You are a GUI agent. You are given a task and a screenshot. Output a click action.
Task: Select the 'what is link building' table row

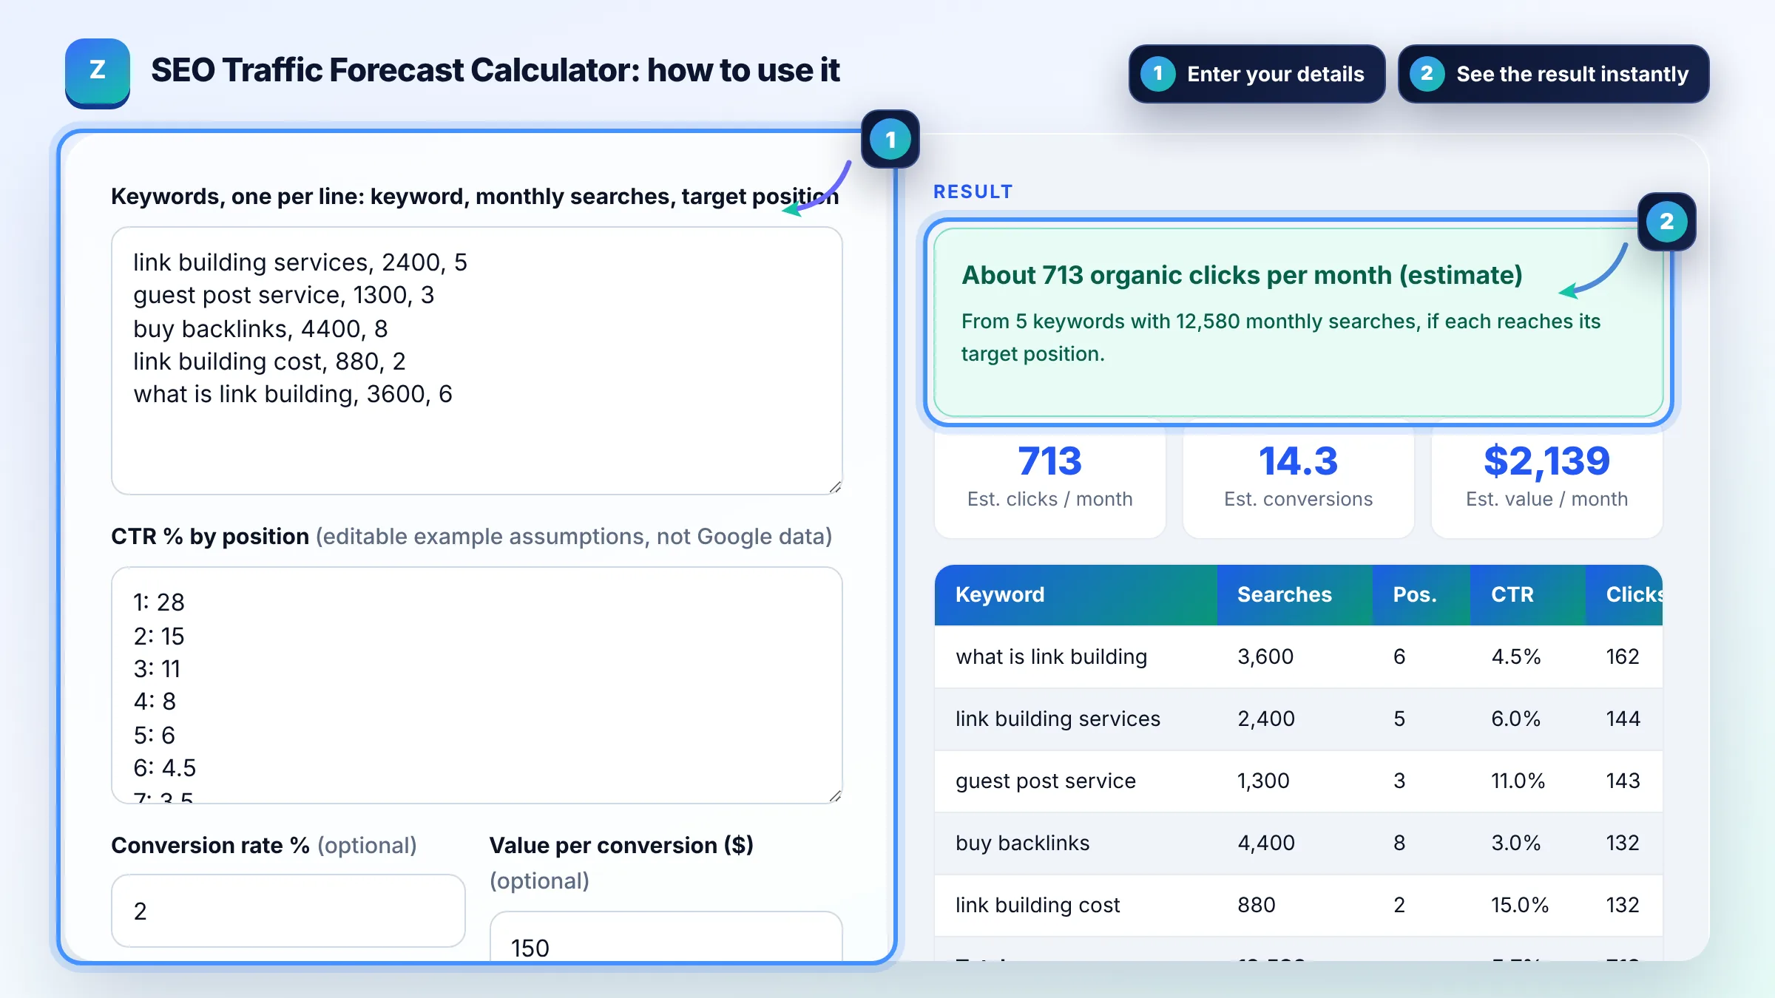pyautogui.click(x=1299, y=656)
